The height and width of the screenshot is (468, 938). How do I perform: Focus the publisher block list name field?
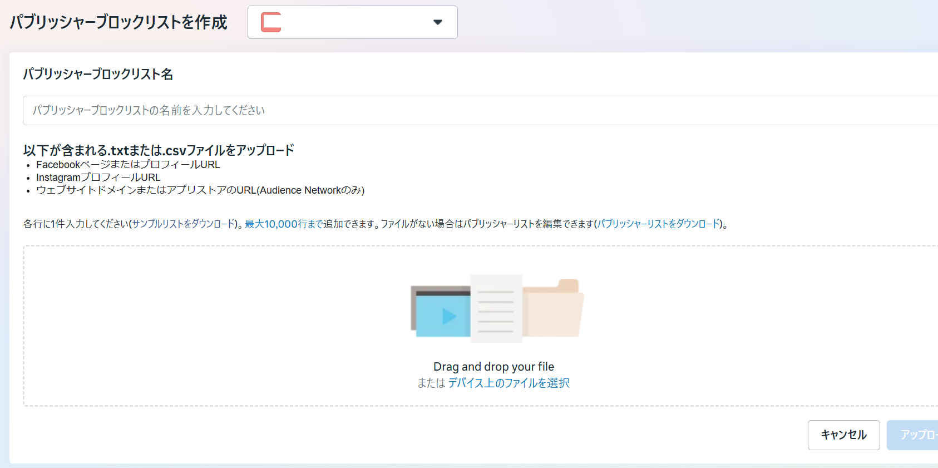tap(478, 110)
